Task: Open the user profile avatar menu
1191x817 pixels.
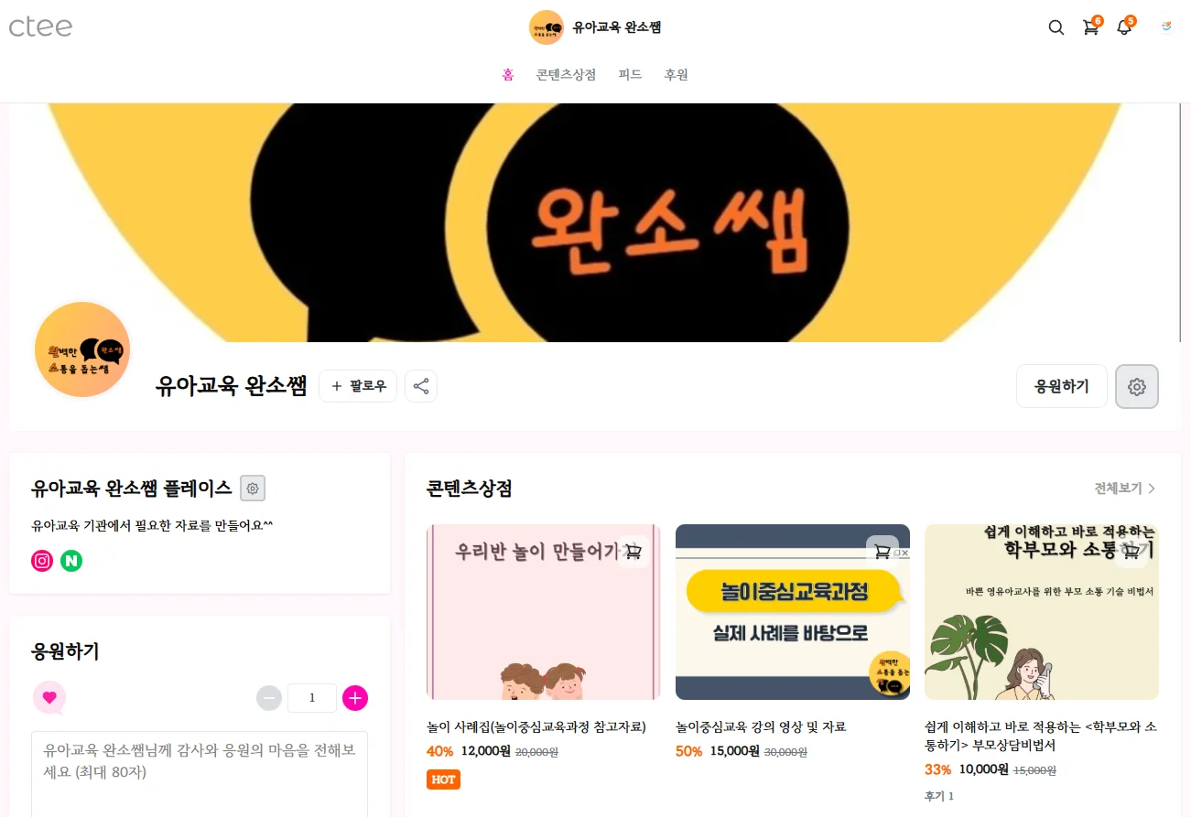Action: point(1166,27)
